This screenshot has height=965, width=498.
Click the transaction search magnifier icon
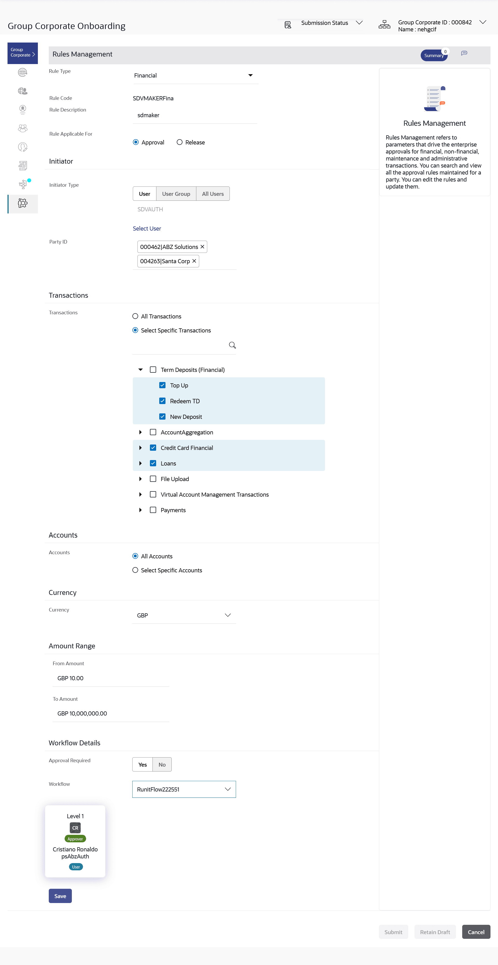point(232,345)
